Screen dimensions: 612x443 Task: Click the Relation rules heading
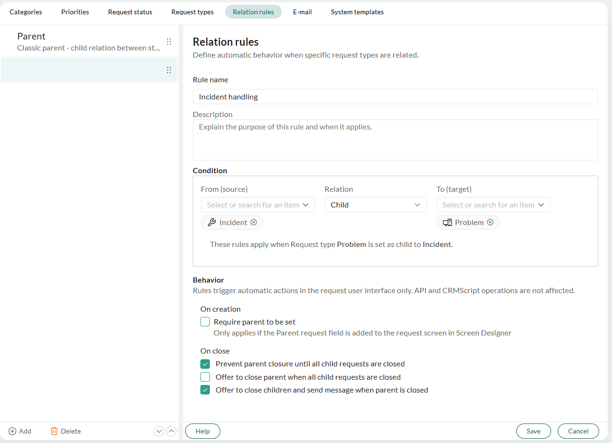pyautogui.click(x=226, y=42)
